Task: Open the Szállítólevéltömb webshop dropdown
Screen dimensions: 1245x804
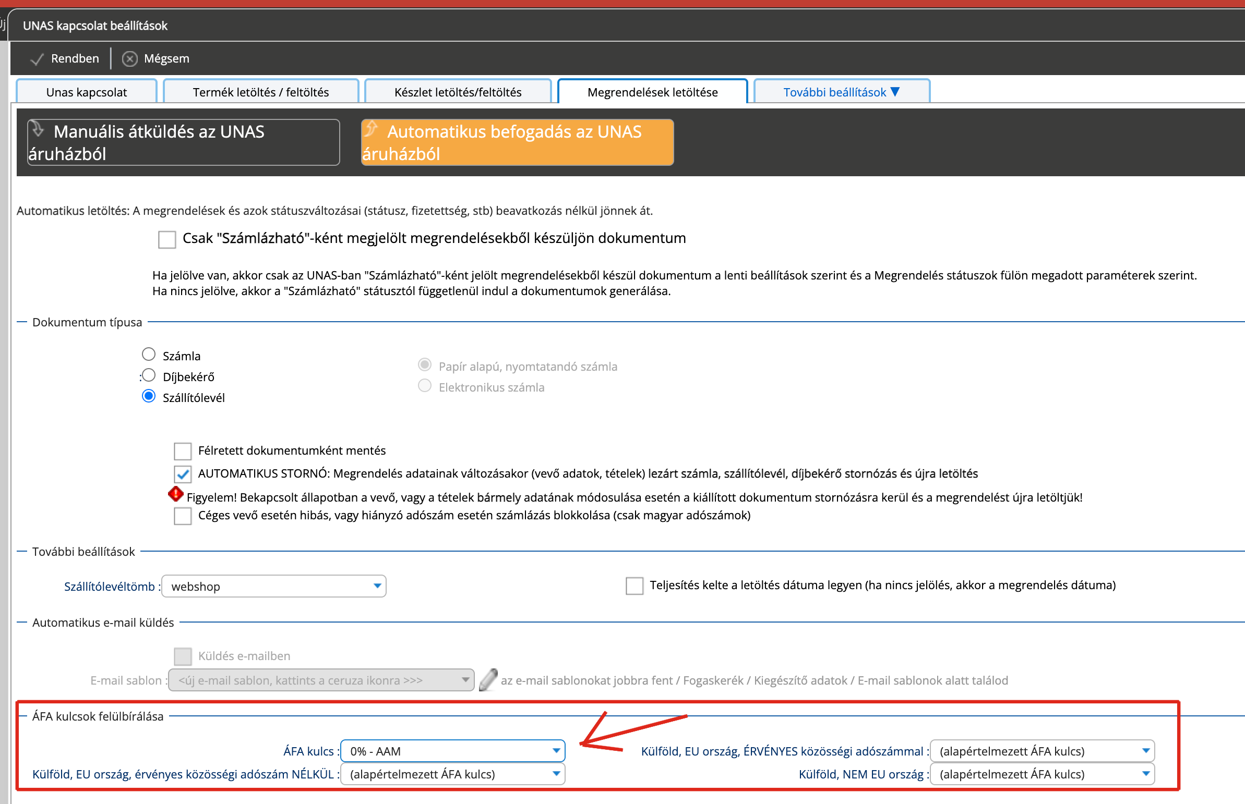Action: click(274, 586)
